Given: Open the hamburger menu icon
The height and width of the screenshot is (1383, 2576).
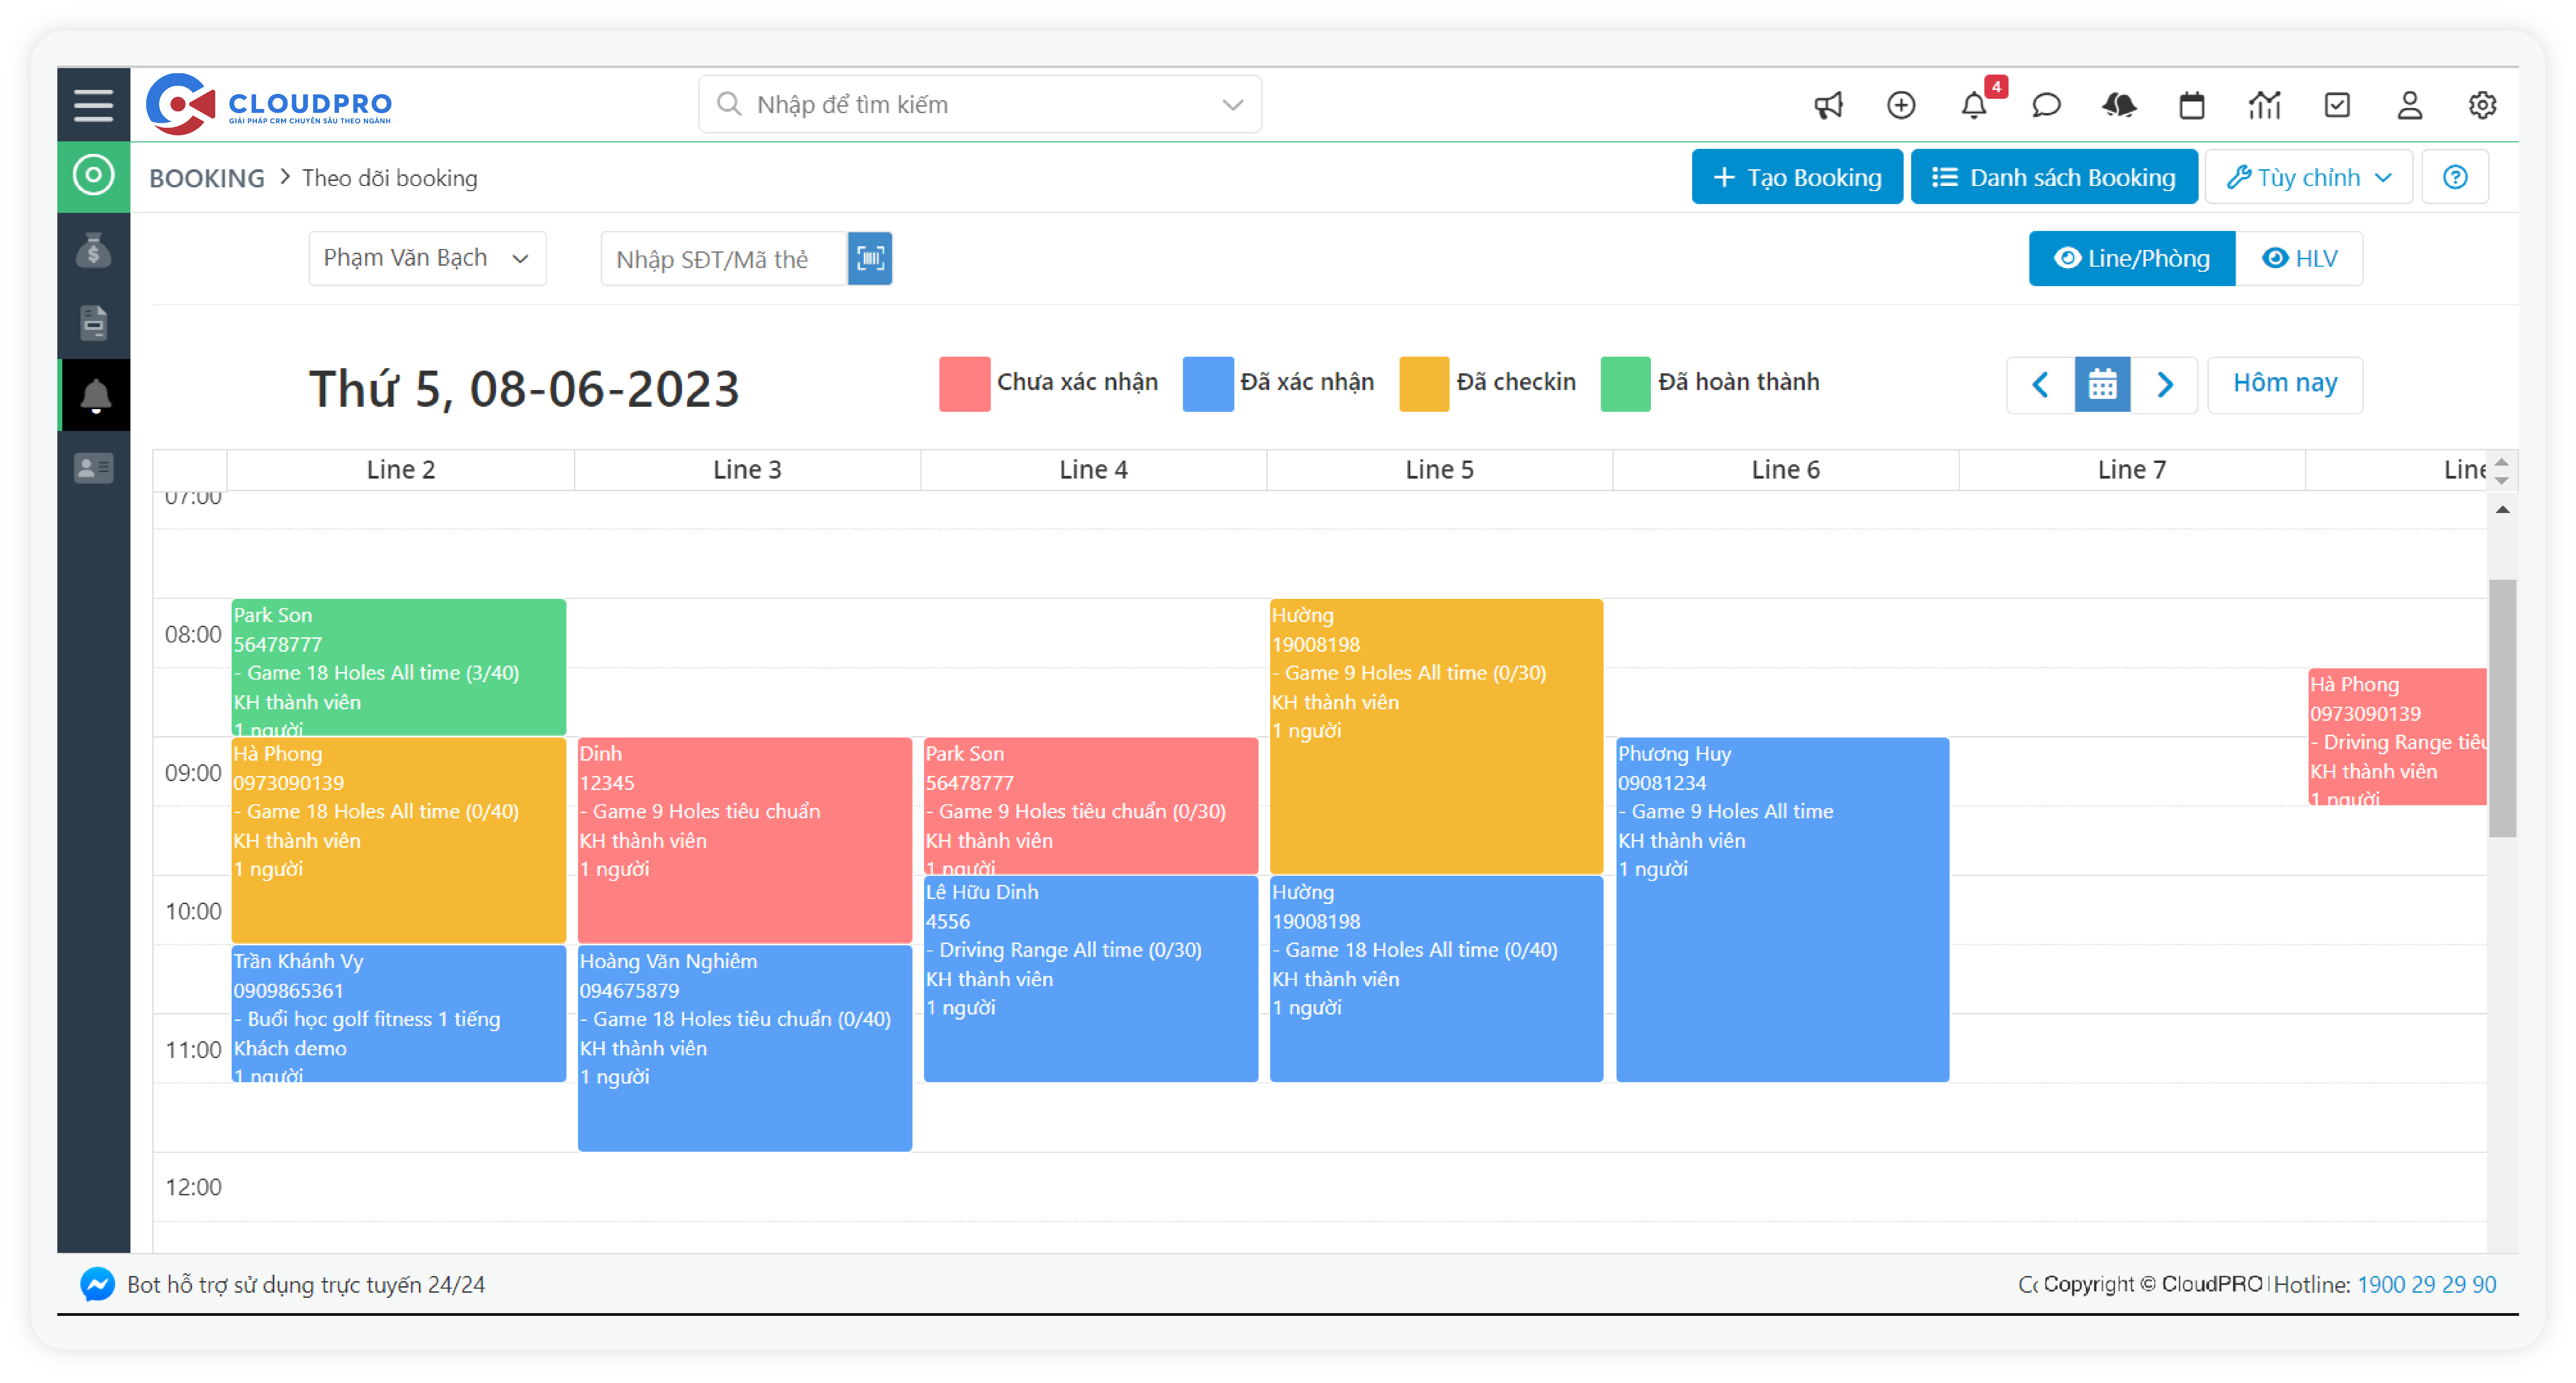Looking at the screenshot, I should click(93, 104).
